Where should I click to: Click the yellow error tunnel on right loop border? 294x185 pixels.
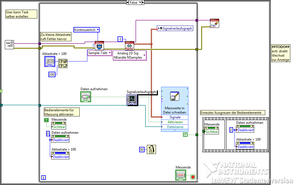click(x=197, y=49)
